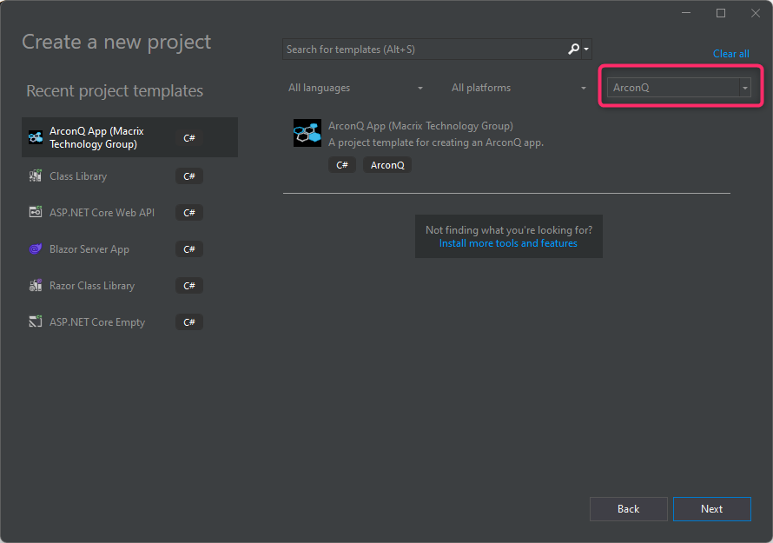
Task: Click ArconQ App icon in recent list
Action: click(35, 137)
